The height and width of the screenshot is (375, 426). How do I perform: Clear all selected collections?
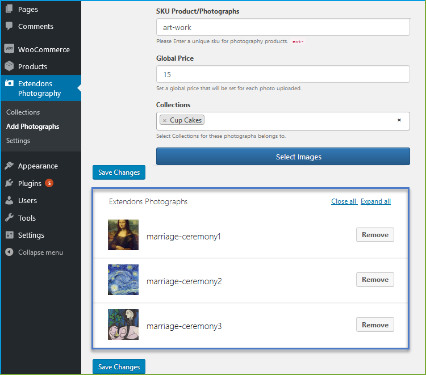click(x=399, y=120)
